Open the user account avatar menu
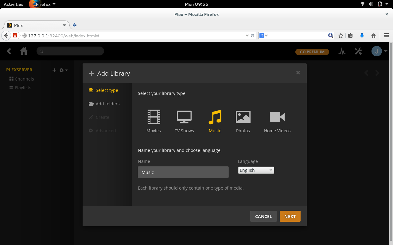Viewport: 393px width, 245px height. point(379,51)
